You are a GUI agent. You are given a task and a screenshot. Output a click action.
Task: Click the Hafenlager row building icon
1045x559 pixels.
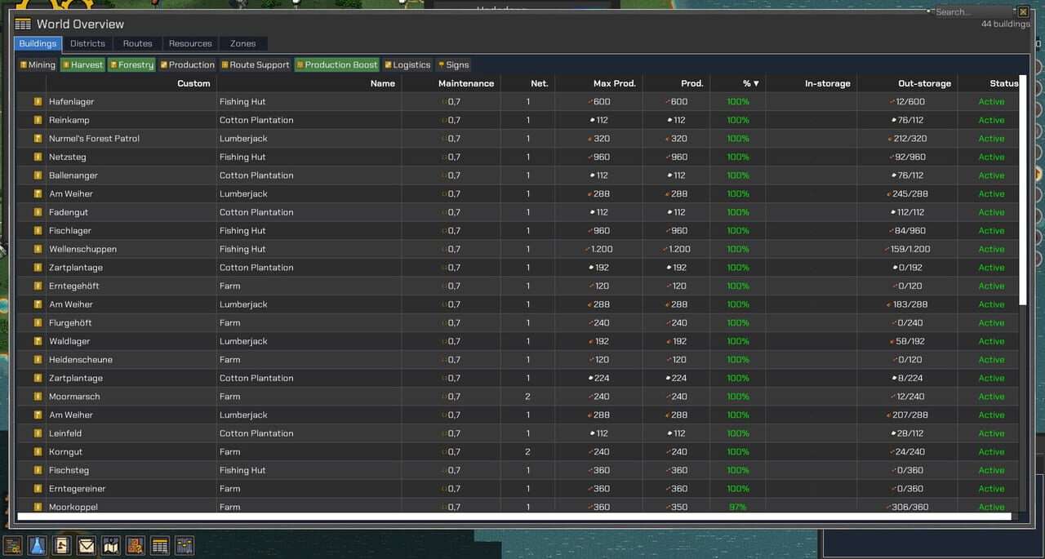[x=38, y=102]
